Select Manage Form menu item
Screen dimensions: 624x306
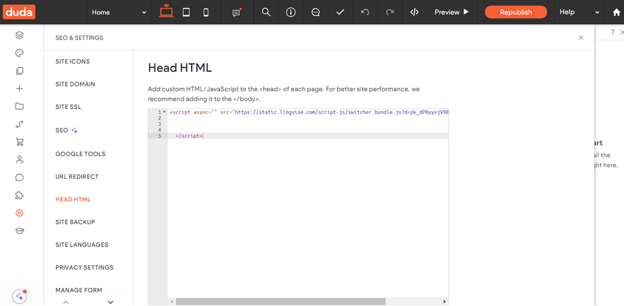tap(79, 290)
